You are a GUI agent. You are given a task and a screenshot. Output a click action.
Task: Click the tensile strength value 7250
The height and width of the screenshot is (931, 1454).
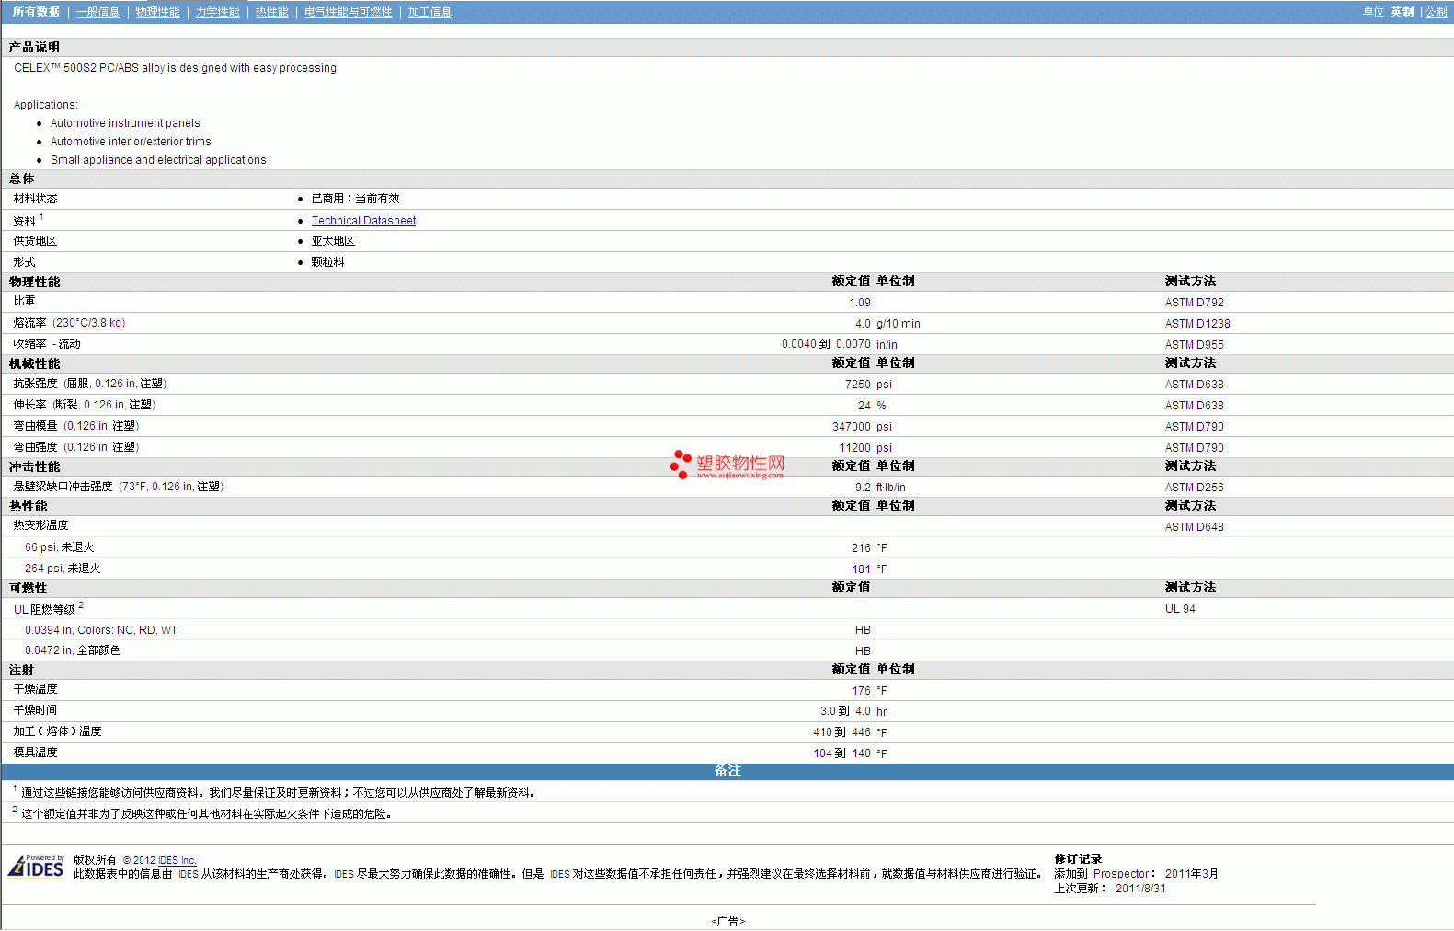[x=857, y=385]
